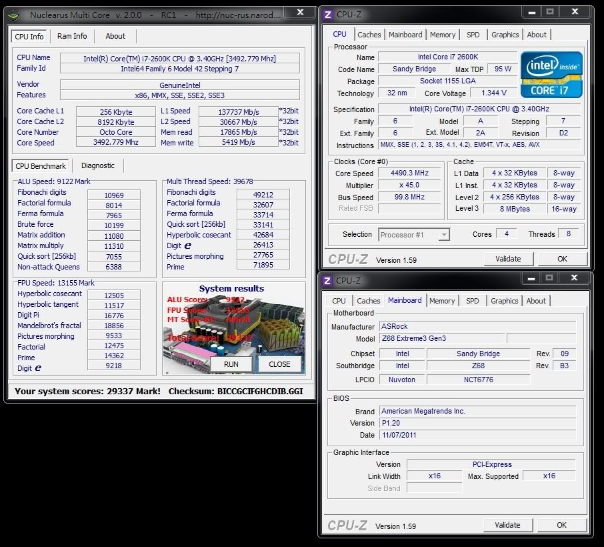Click the Threads count value 8
The height and width of the screenshot is (547, 604).
pyautogui.click(x=568, y=233)
